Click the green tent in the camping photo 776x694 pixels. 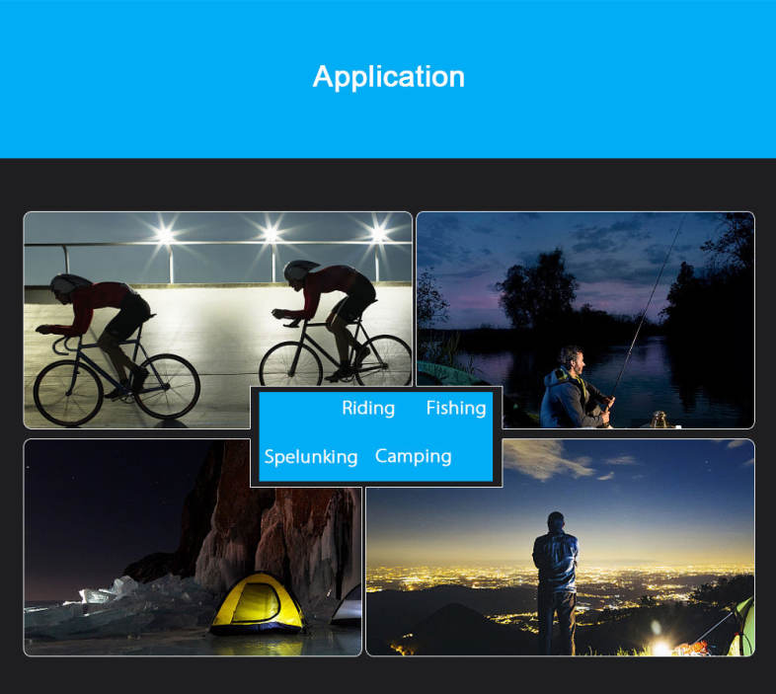[740, 627]
